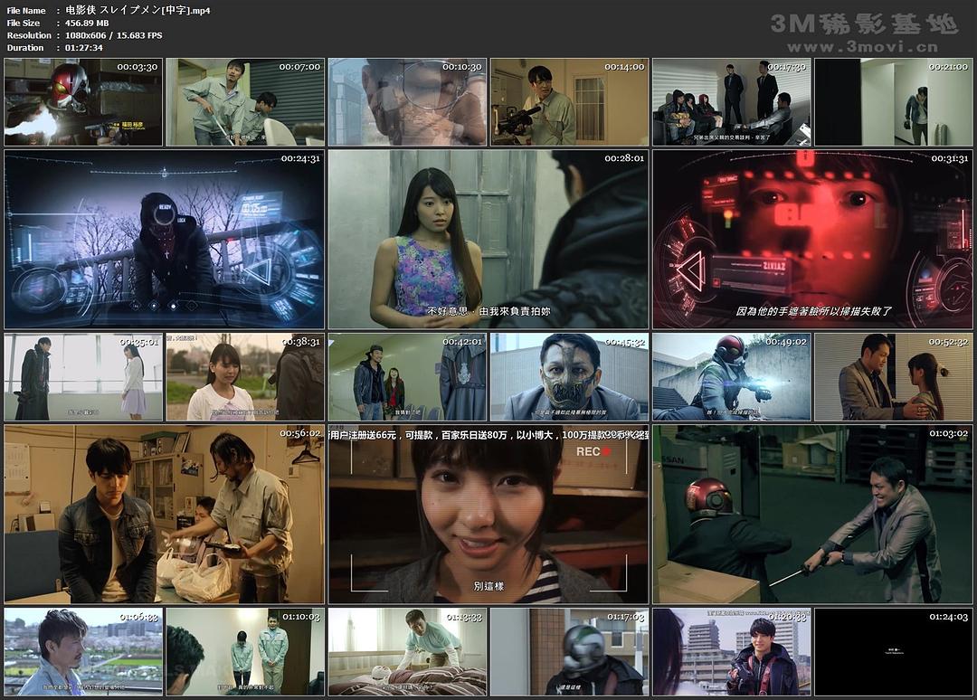Screen dimensions: 977x700
Task: Open the thumbnail at timestamp 00:03:30
Action: pyautogui.click(x=83, y=102)
